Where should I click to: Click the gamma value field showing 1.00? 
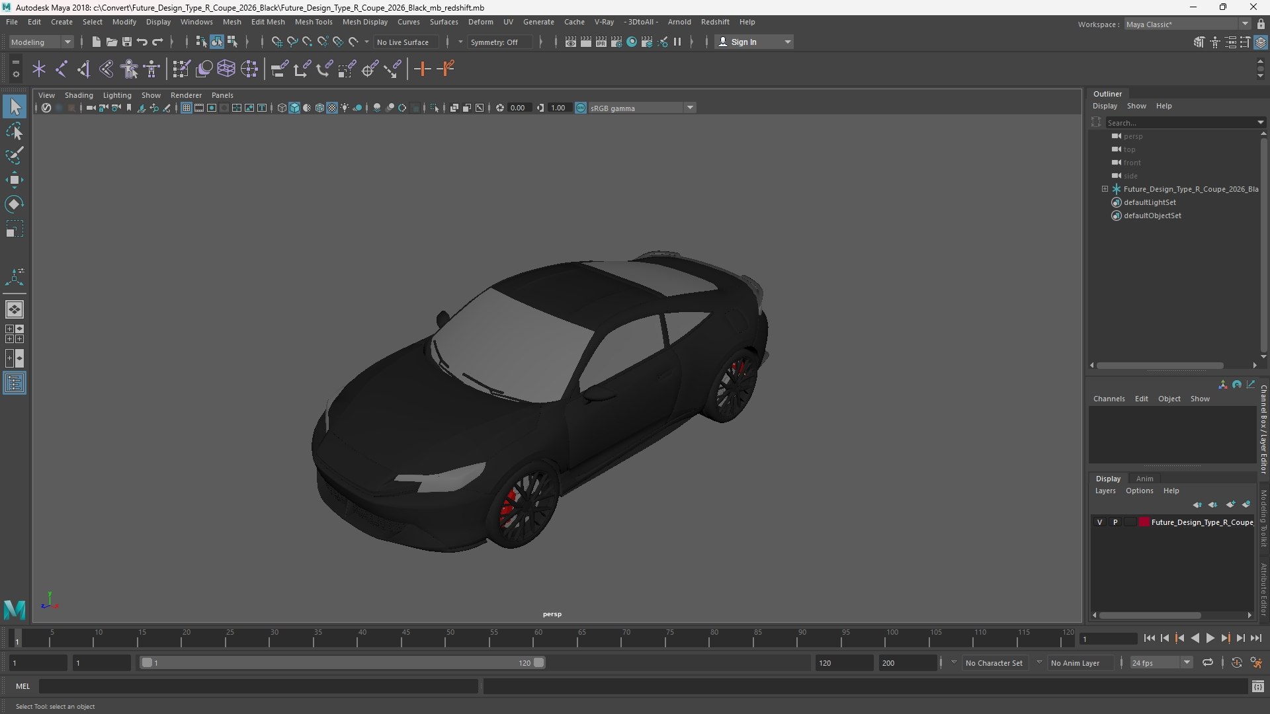559,108
